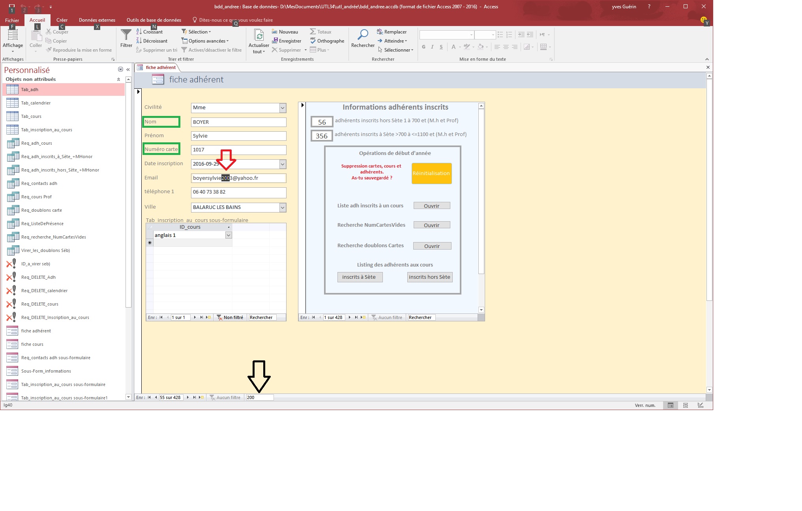Toggle Non filtré in subform navigation bar

pyautogui.click(x=230, y=317)
